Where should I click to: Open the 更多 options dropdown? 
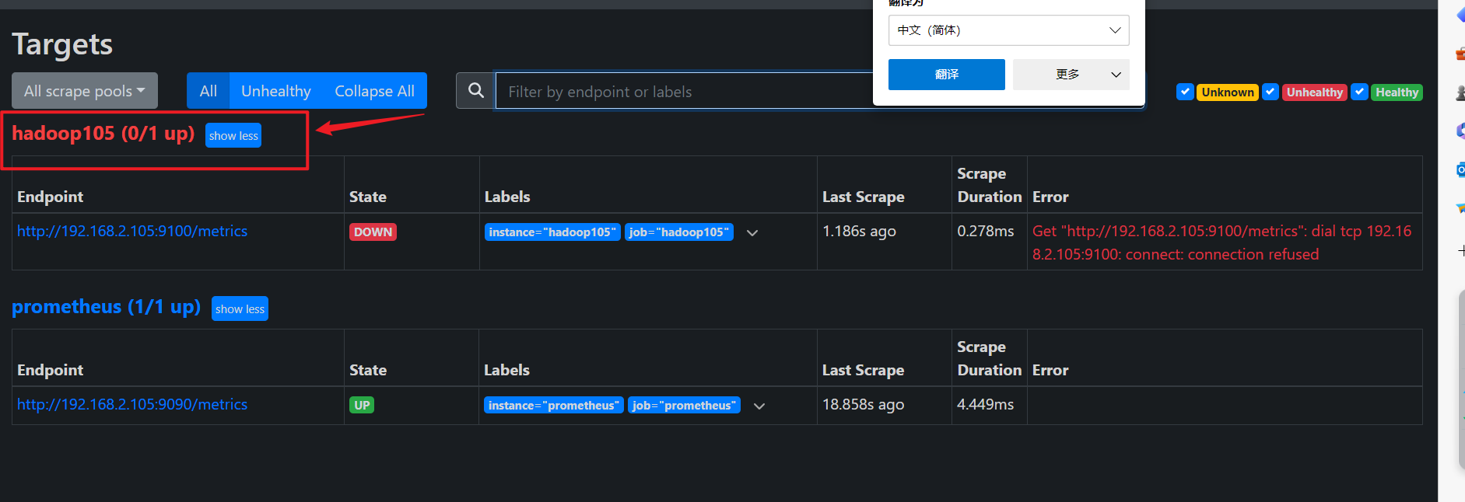1071,75
